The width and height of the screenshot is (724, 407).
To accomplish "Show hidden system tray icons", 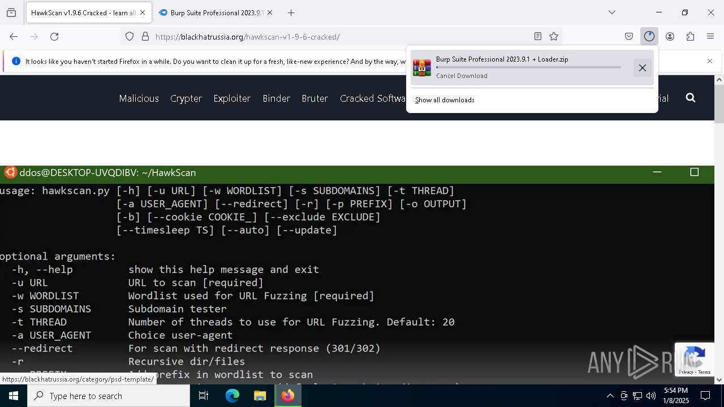I will point(610,396).
